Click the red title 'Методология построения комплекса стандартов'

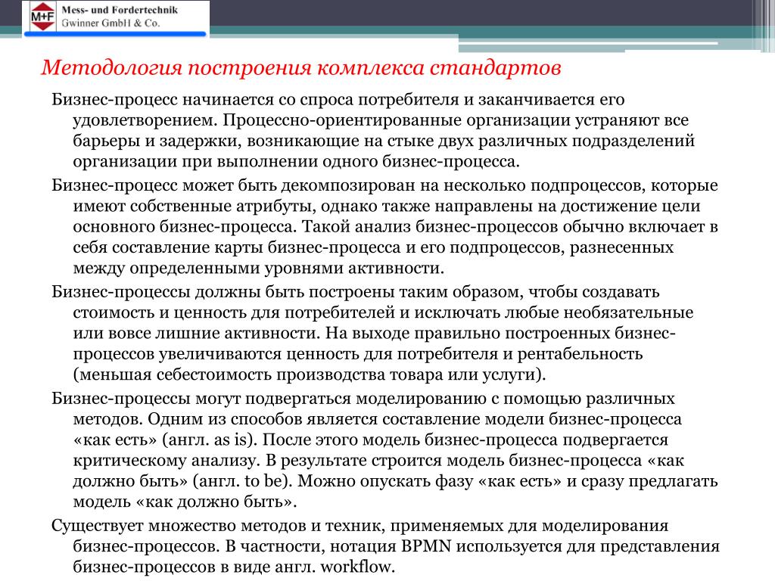click(301, 67)
